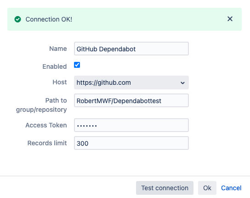Click into the Access Token password field
The width and height of the screenshot is (250, 198).
(131, 125)
